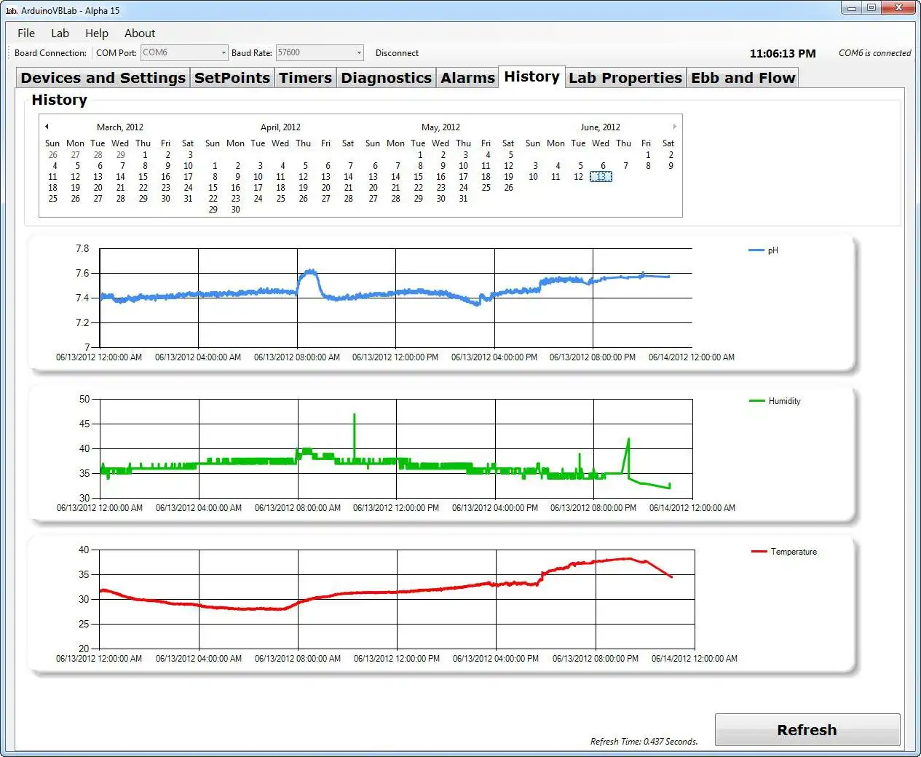Select June 1 in the calendar
The image size is (921, 757).
[x=647, y=155]
